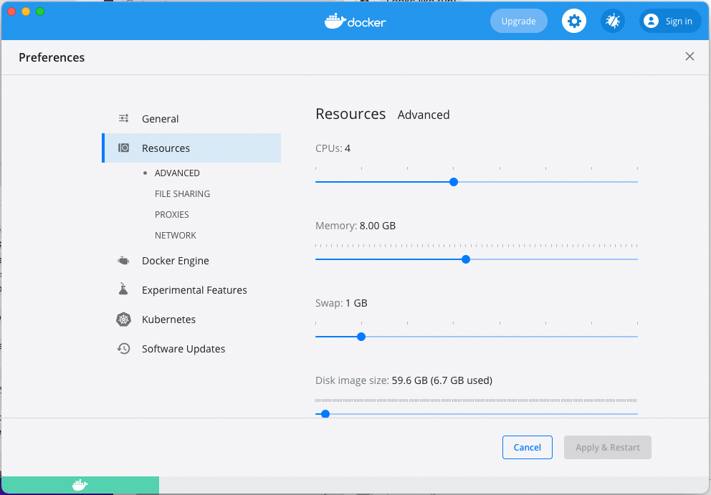
Task: Select the Network subsection
Action: [176, 236]
